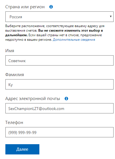The width and height of the screenshot is (115, 159).
Task: Click the "(999) 999-99-99" placeholder text
Action: [x=22, y=132]
